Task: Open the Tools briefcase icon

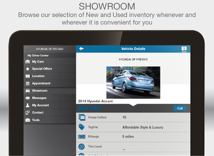Action: (28, 120)
